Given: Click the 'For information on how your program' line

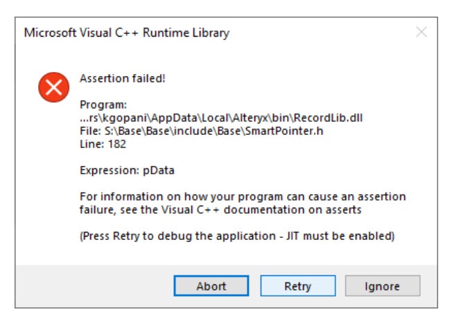Looking at the screenshot, I should [x=243, y=196].
